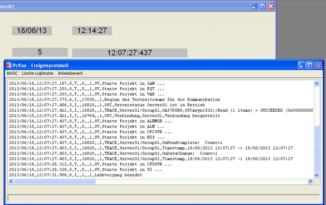Open the Arbeitsbereich menu
The image size is (326, 205).
pos(70,73)
